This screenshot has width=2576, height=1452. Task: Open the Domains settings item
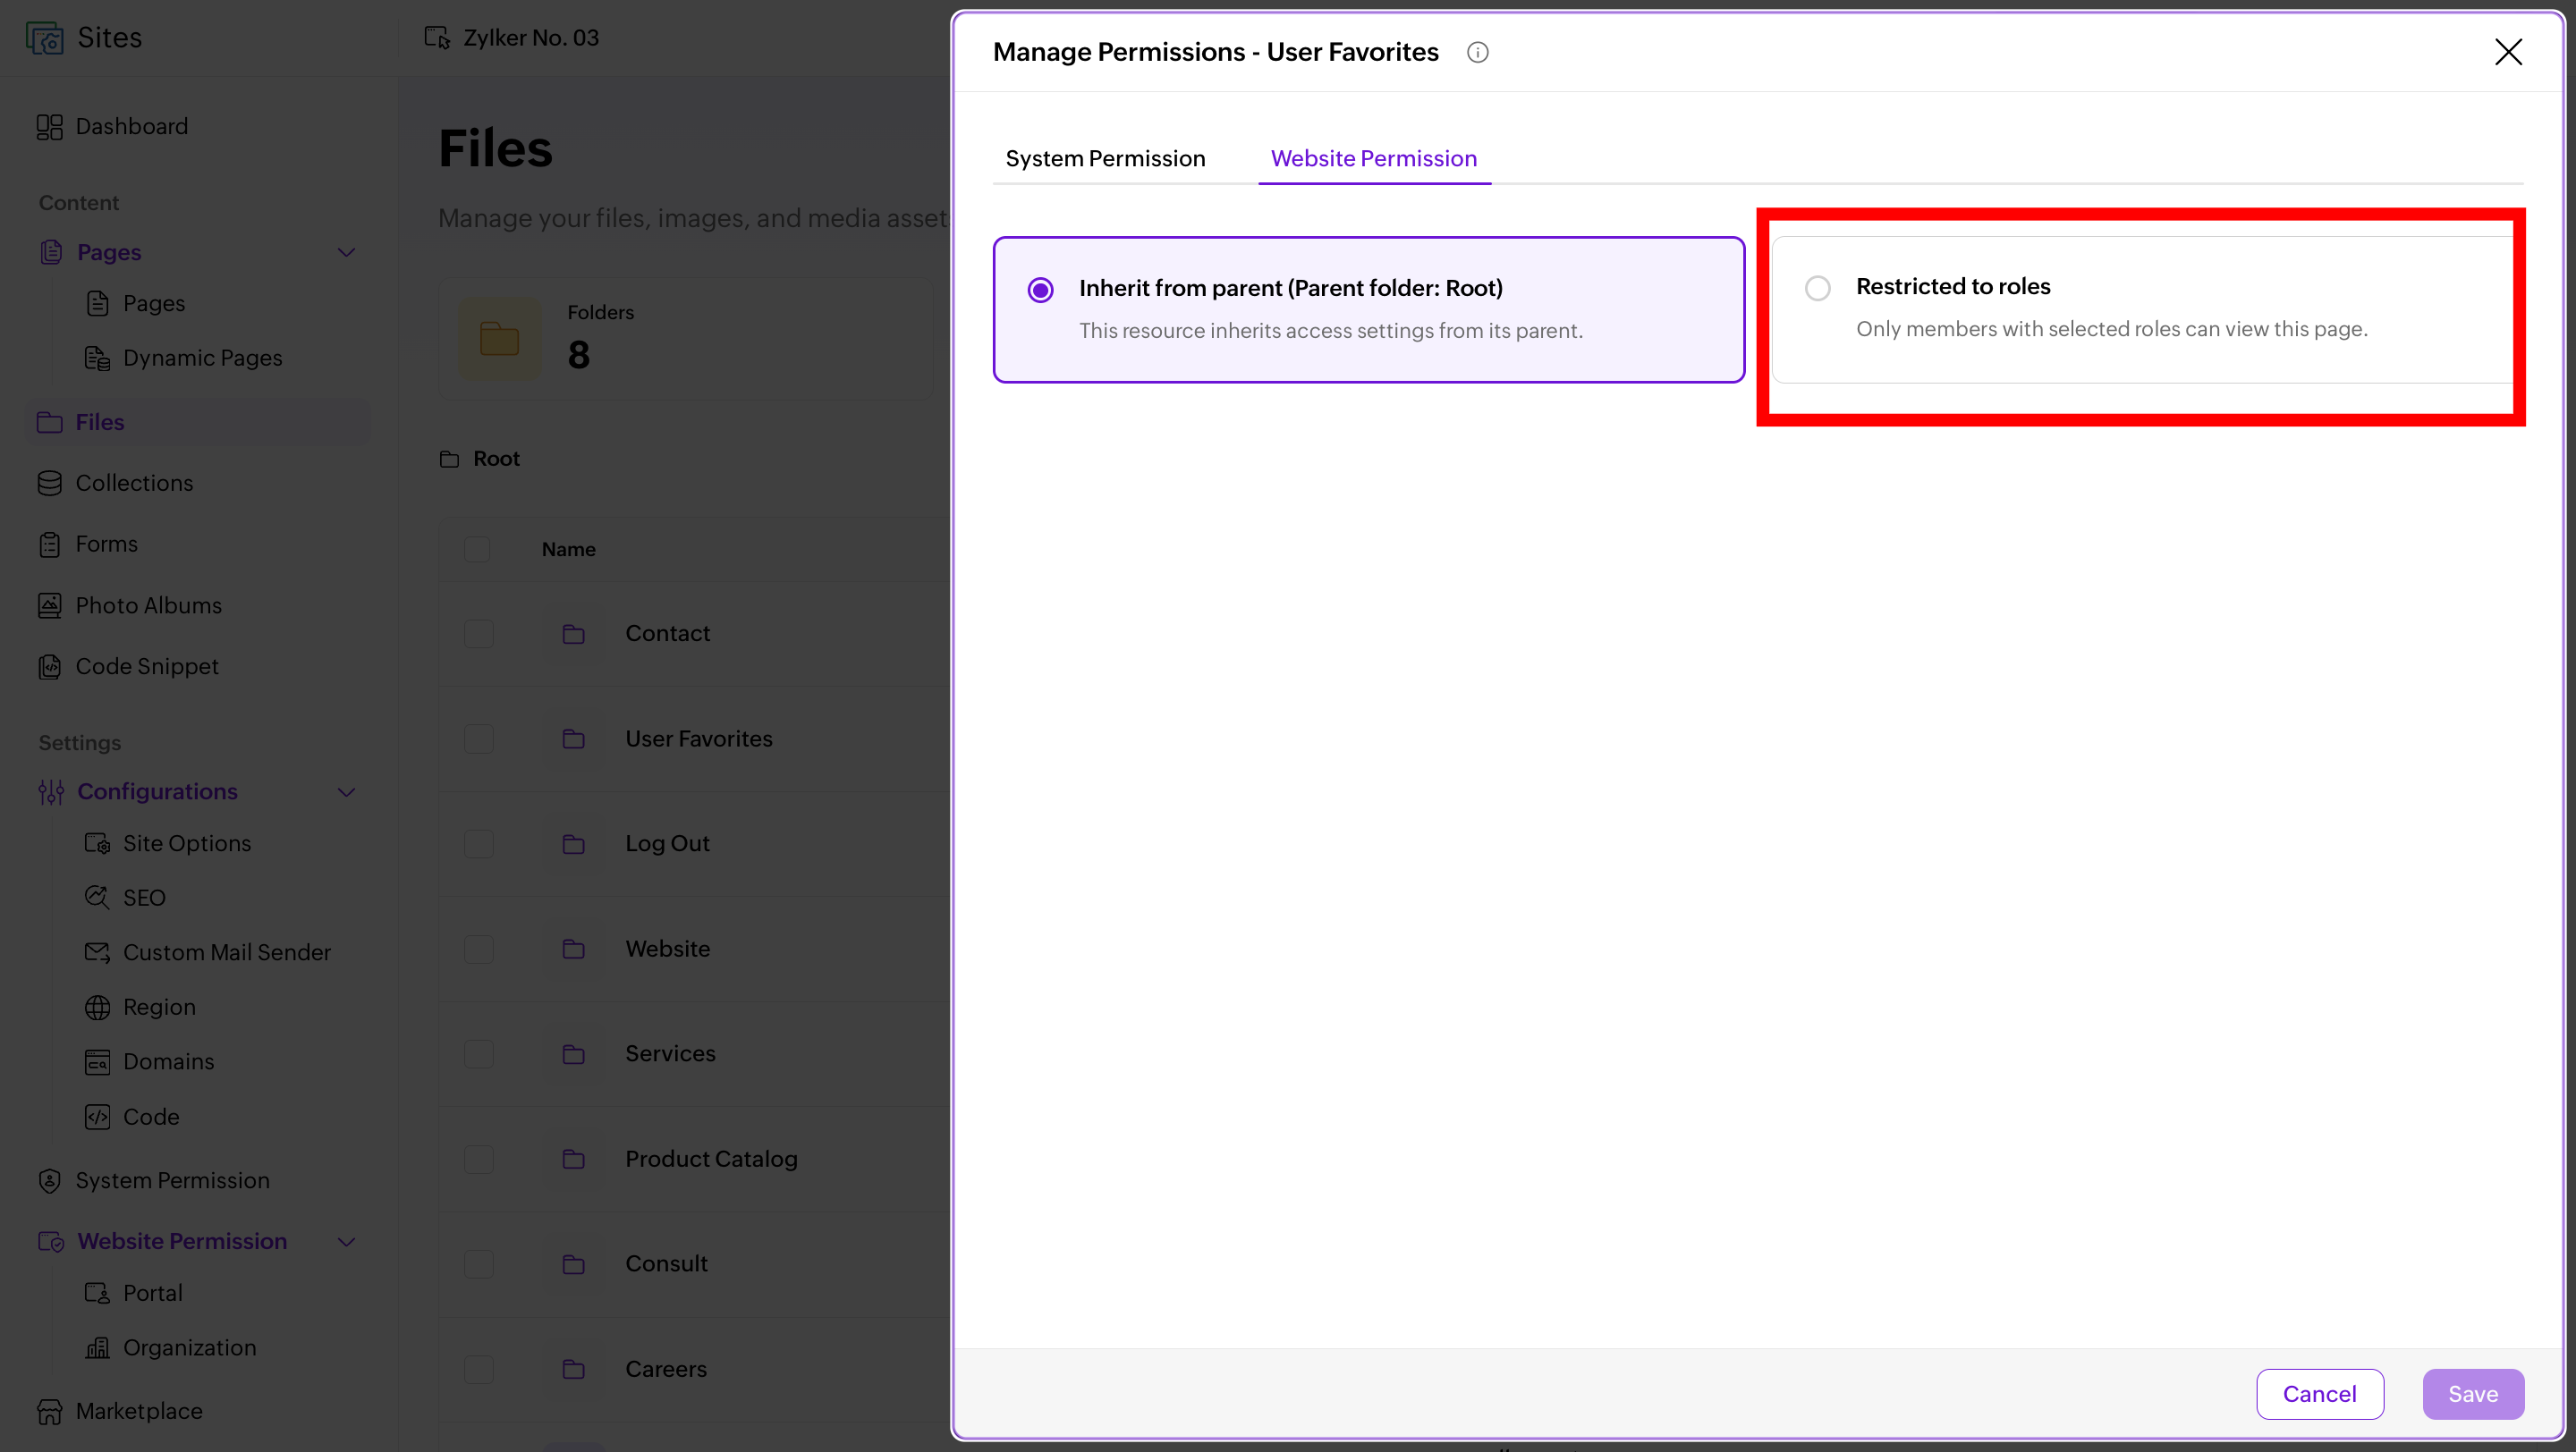pos(168,1061)
